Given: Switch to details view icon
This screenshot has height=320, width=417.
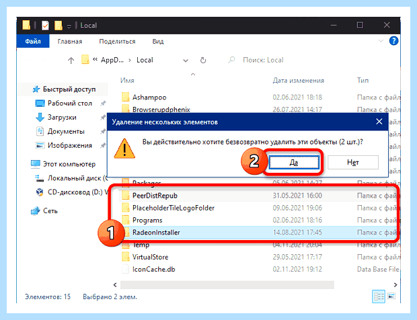Looking at the screenshot, I should (378, 296).
